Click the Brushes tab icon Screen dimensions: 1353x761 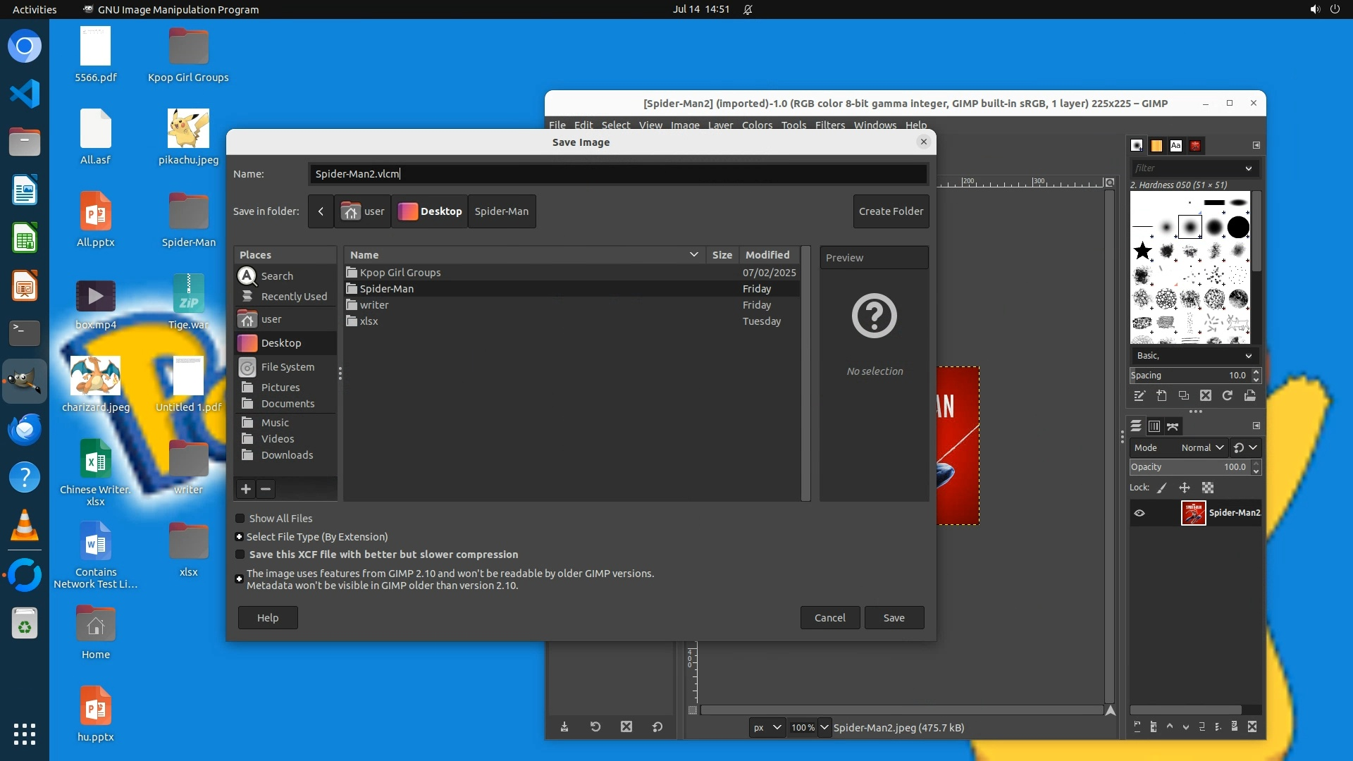[x=1137, y=146]
